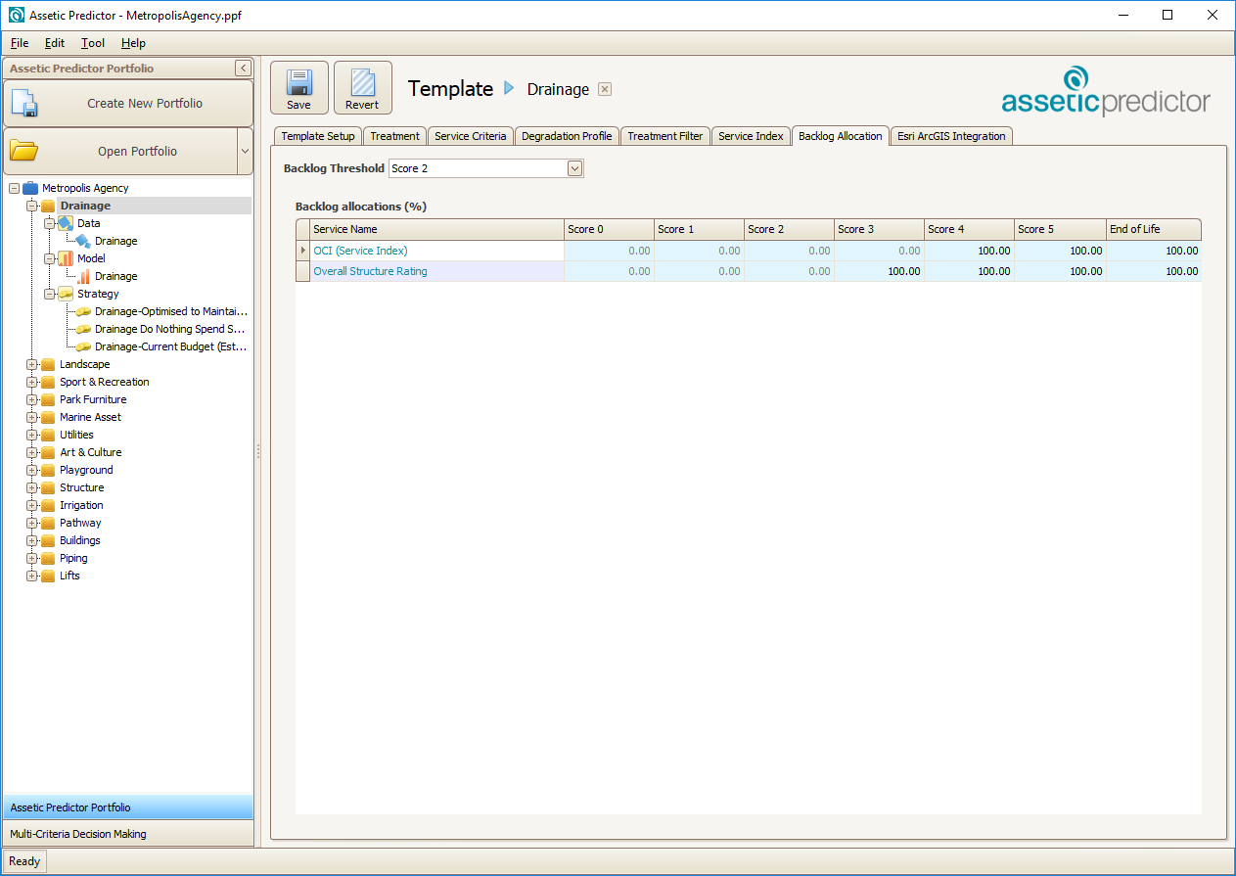Switch to the Esri ArcGIS Integration tab
Screen dimensions: 1236x876
pyautogui.click(x=951, y=136)
